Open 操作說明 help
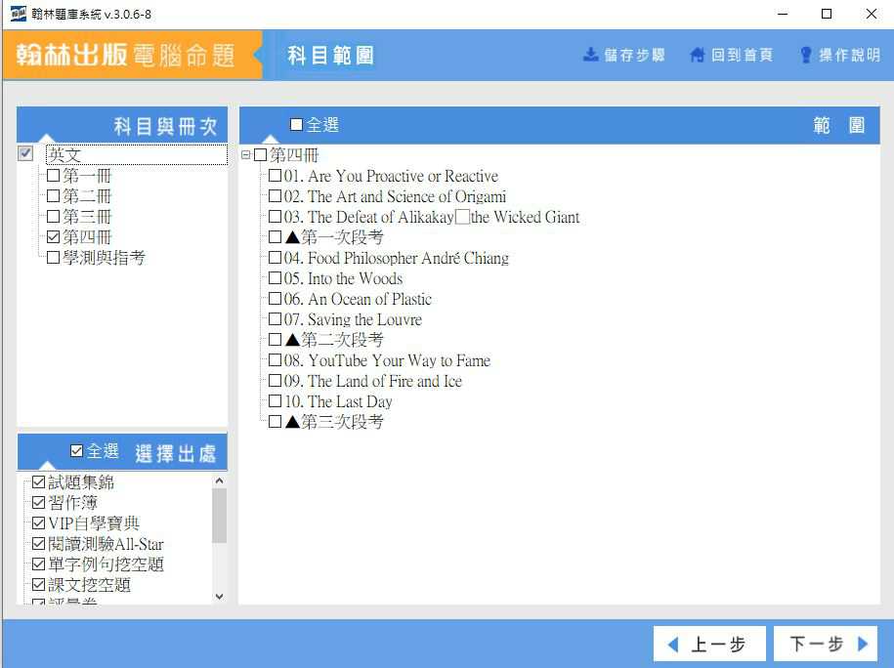The width and height of the screenshot is (894, 668). point(840,55)
